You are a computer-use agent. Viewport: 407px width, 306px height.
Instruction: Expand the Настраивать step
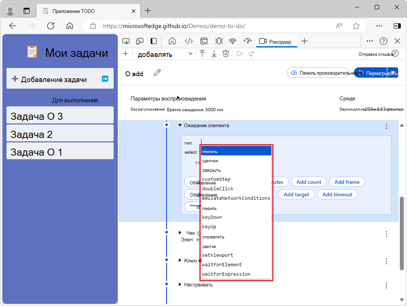coord(180,285)
